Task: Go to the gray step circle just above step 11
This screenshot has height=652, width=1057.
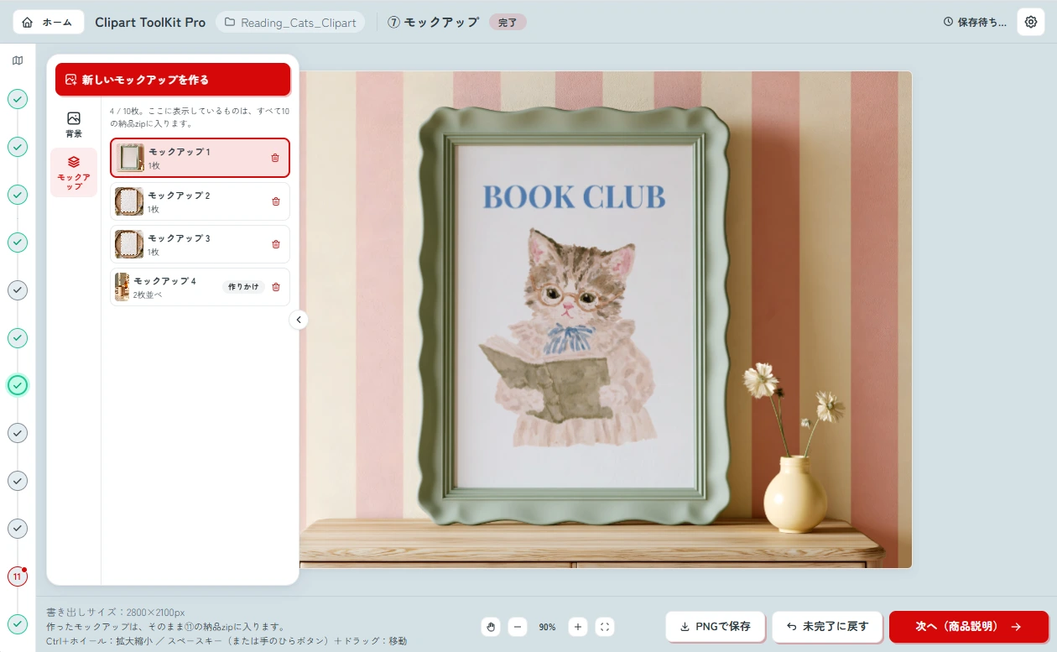Action: pos(18,529)
